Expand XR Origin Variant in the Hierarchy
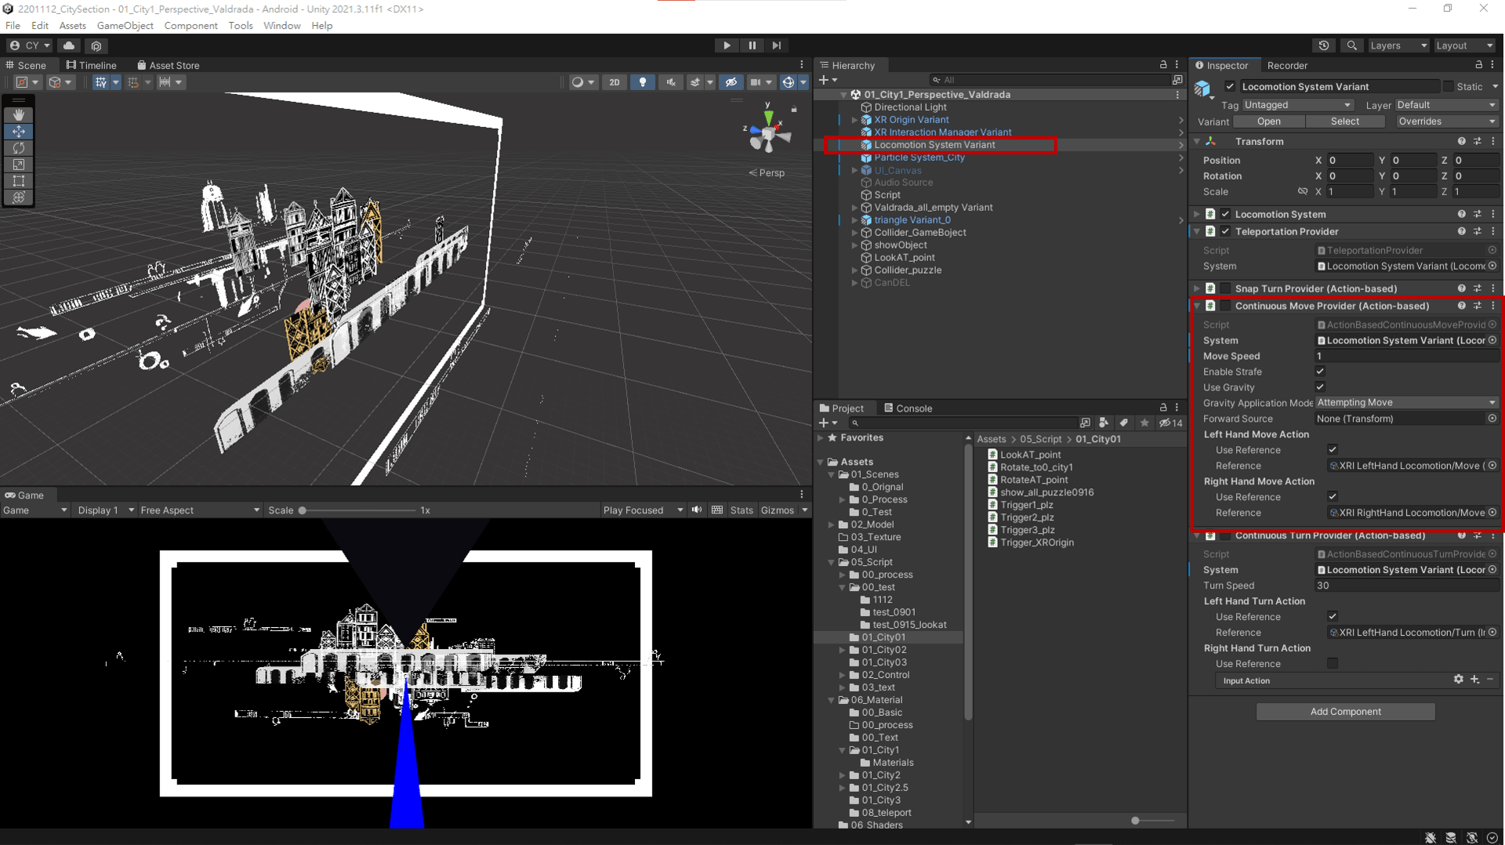This screenshot has width=1505, height=845. (854, 119)
